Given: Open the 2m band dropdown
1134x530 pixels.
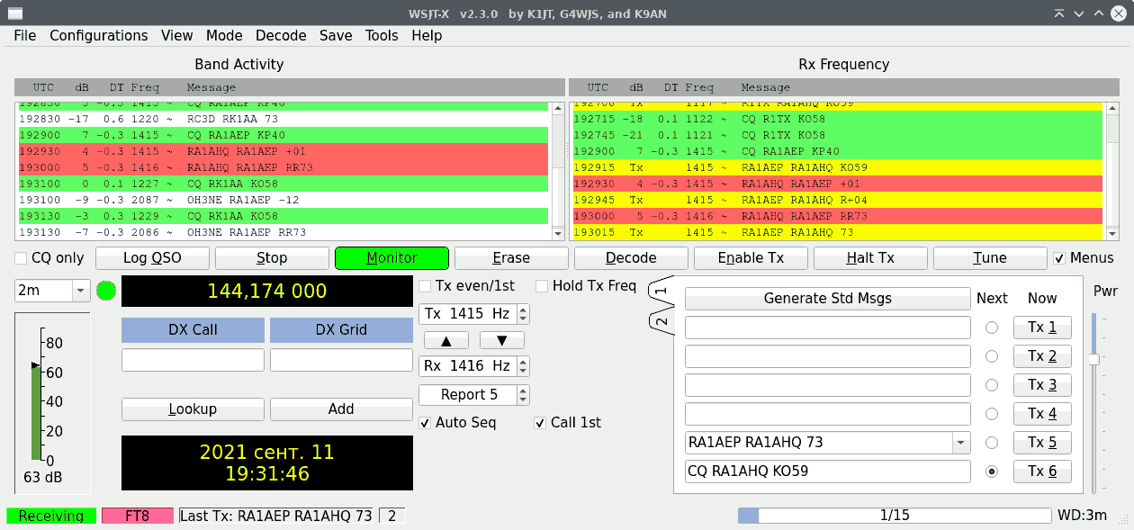Looking at the screenshot, I should pos(52,291).
